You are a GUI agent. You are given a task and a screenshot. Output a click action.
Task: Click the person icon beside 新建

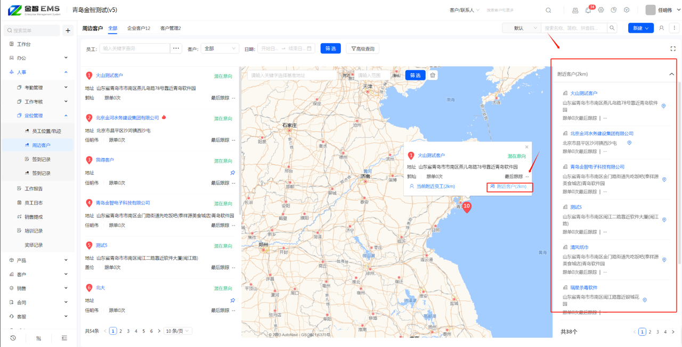tap(662, 28)
